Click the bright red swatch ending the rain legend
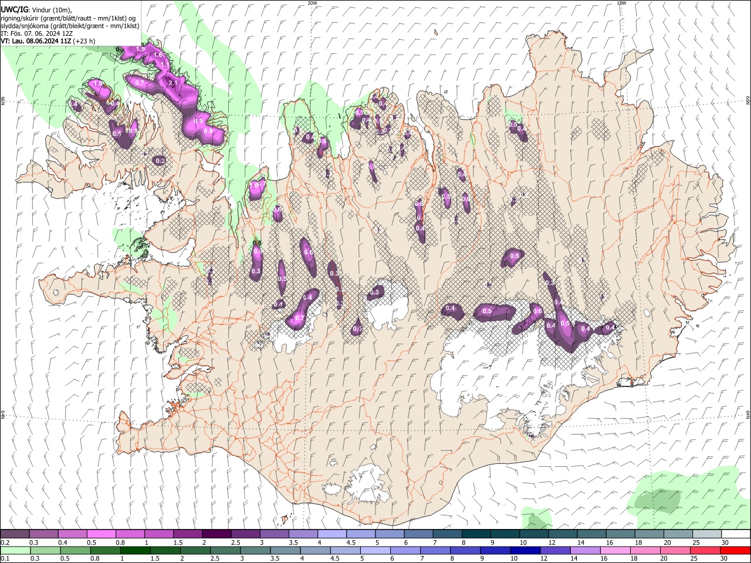Viewport: 751px width, 563px height. (735, 550)
